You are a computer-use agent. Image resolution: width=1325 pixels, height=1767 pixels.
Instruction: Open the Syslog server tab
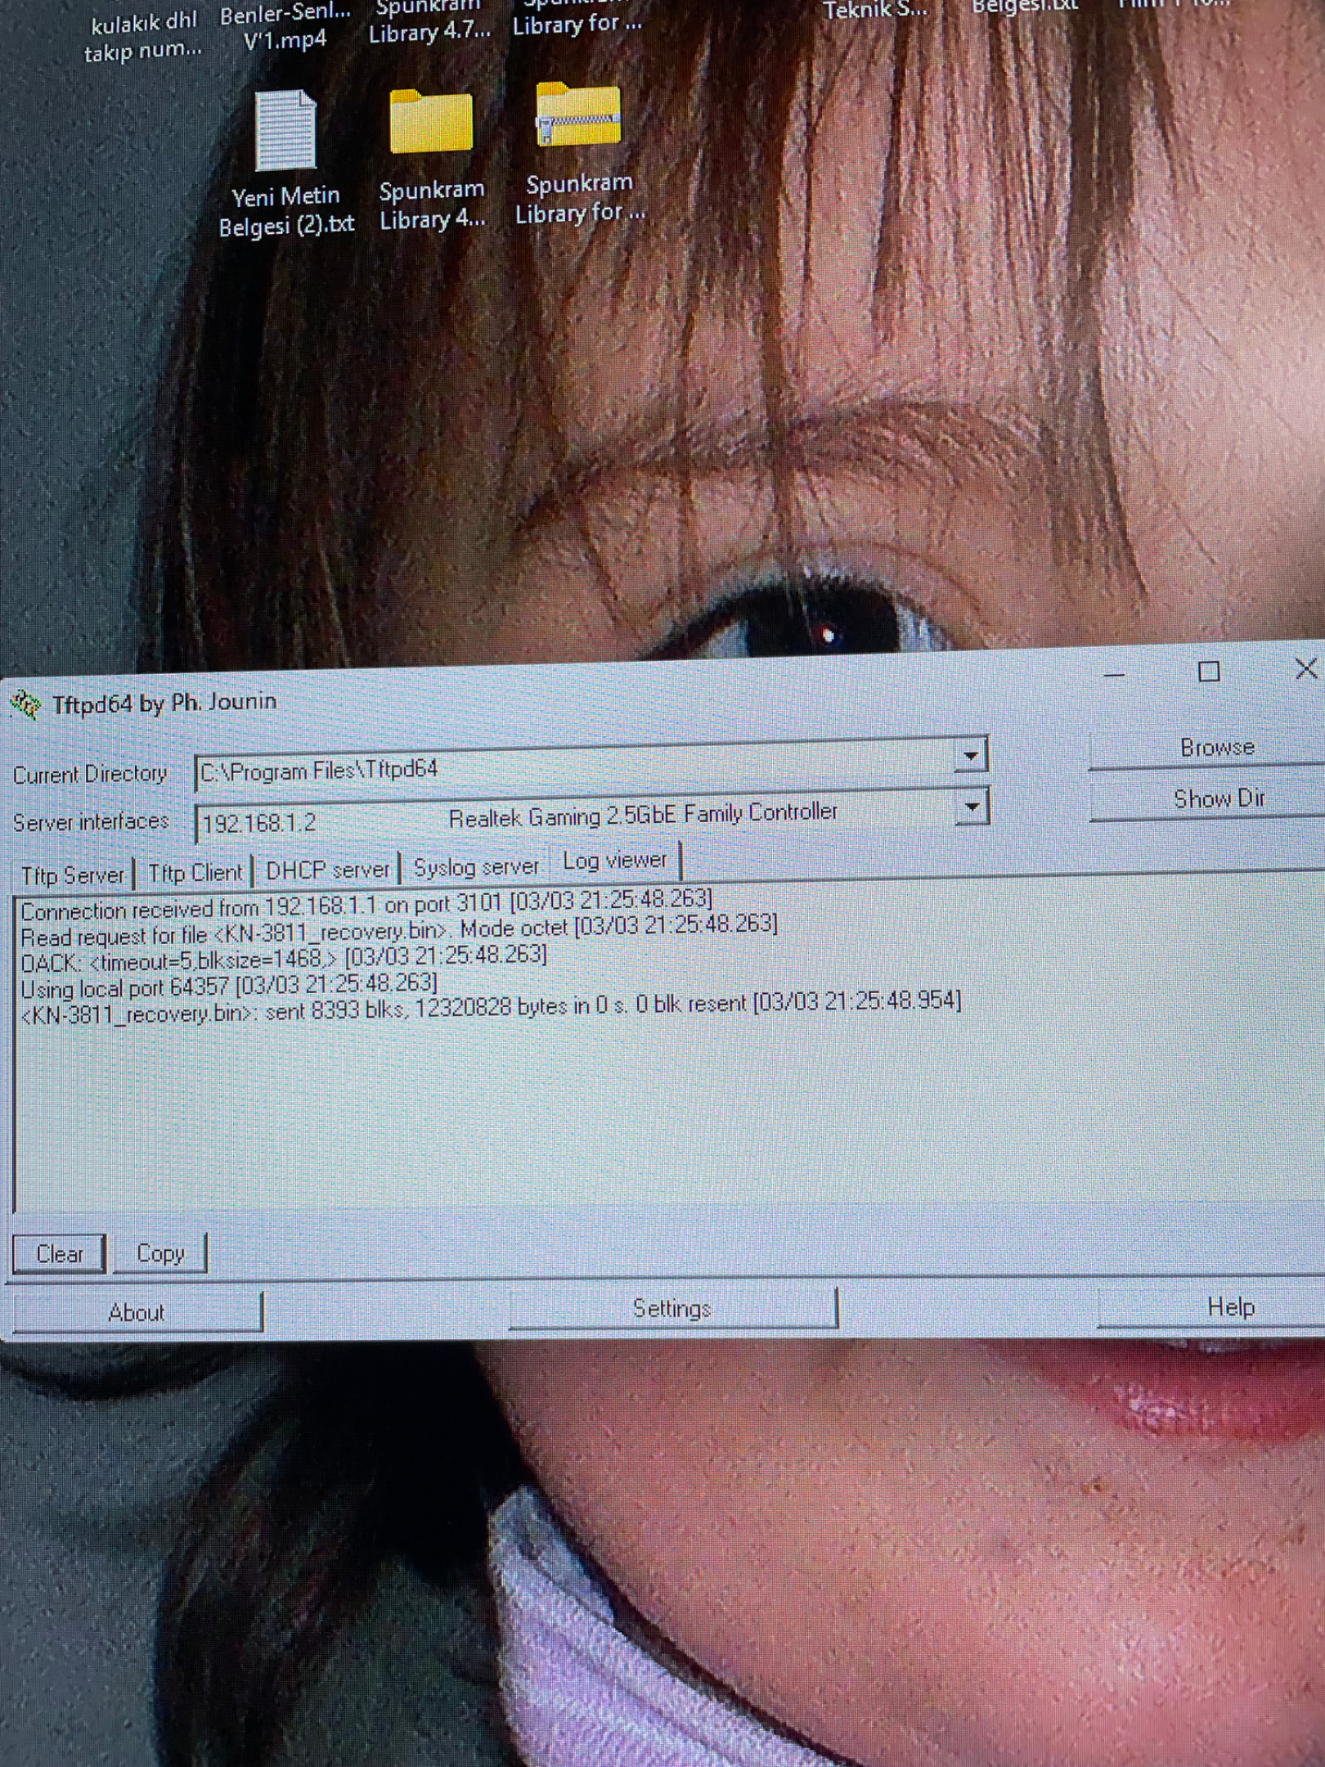click(x=476, y=866)
